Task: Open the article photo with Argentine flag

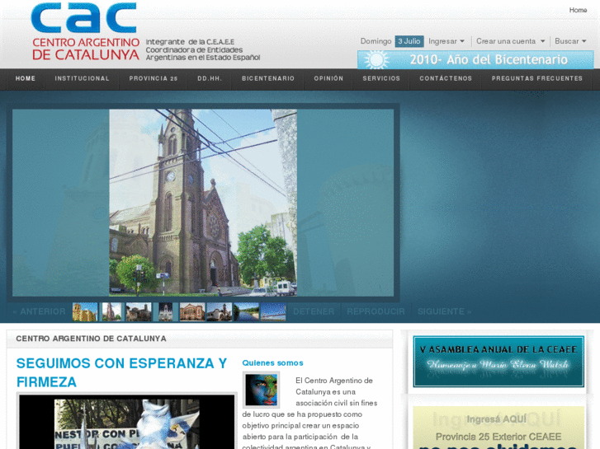Action: pos(126,422)
